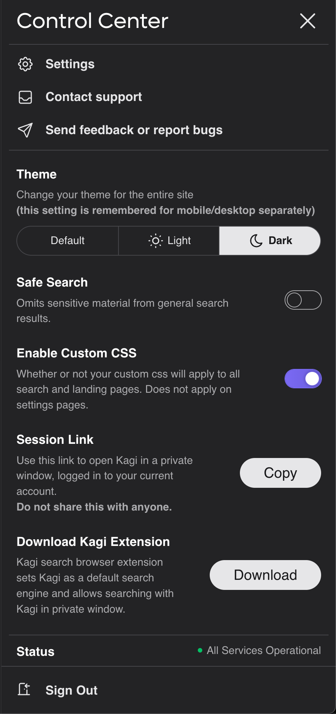Download the Kagi extension

click(265, 575)
